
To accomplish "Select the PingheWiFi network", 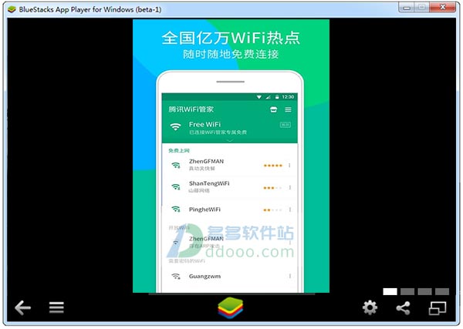I will pyautogui.click(x=229, y=210).
